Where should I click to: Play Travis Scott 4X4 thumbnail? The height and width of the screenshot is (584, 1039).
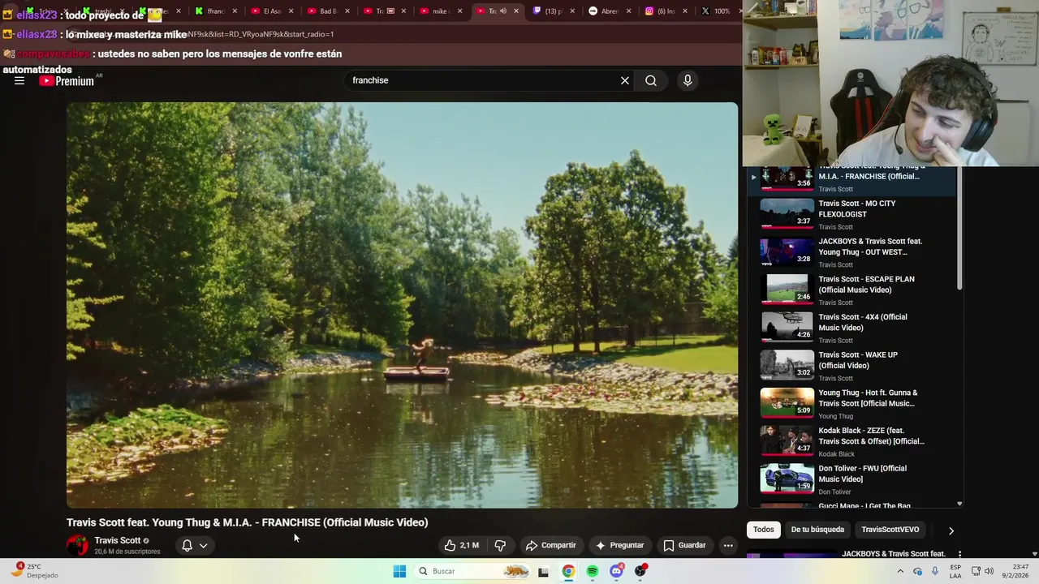click(x=787, y=327)
